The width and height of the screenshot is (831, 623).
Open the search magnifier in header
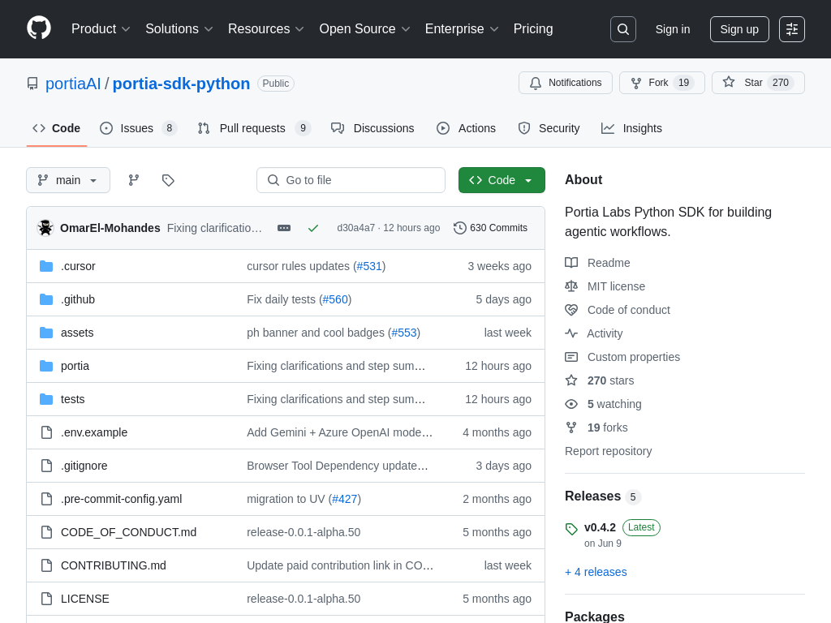(623, 29)
